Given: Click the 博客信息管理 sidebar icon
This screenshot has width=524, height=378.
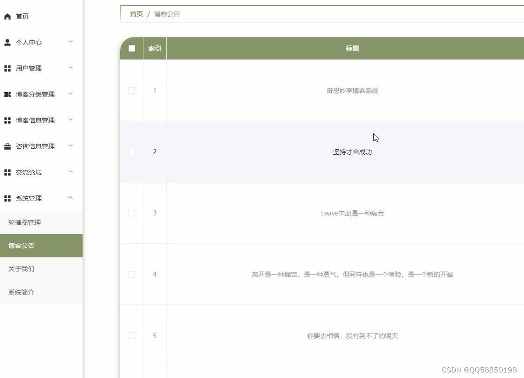Looking at the screenshot, I should click(x=7, y=120).
